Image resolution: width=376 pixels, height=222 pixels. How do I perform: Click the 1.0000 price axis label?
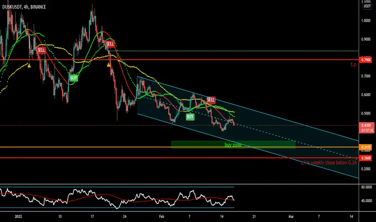coord(366,21)
